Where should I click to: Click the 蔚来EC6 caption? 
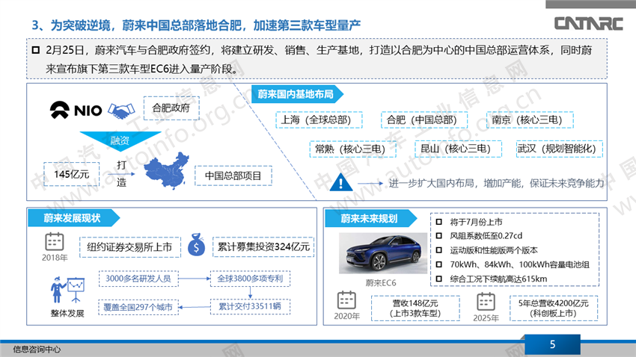point(380,282)
